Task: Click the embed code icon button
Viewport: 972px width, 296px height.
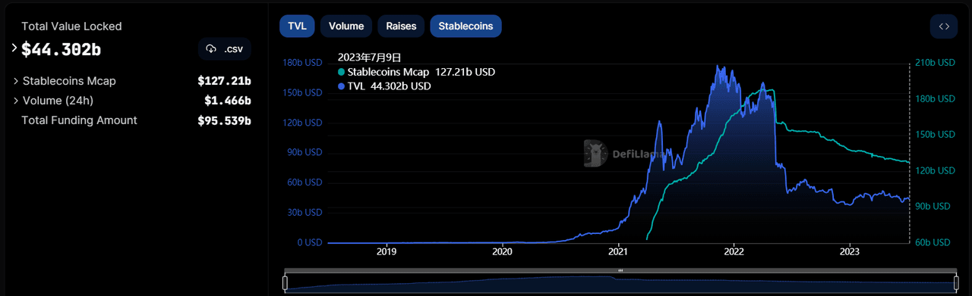Action: pyautogui.click(x=943, y=26)
